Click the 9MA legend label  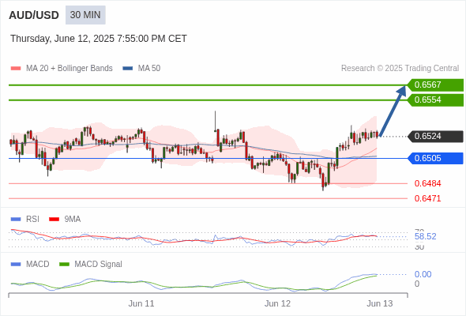click(x=73, y=220)
